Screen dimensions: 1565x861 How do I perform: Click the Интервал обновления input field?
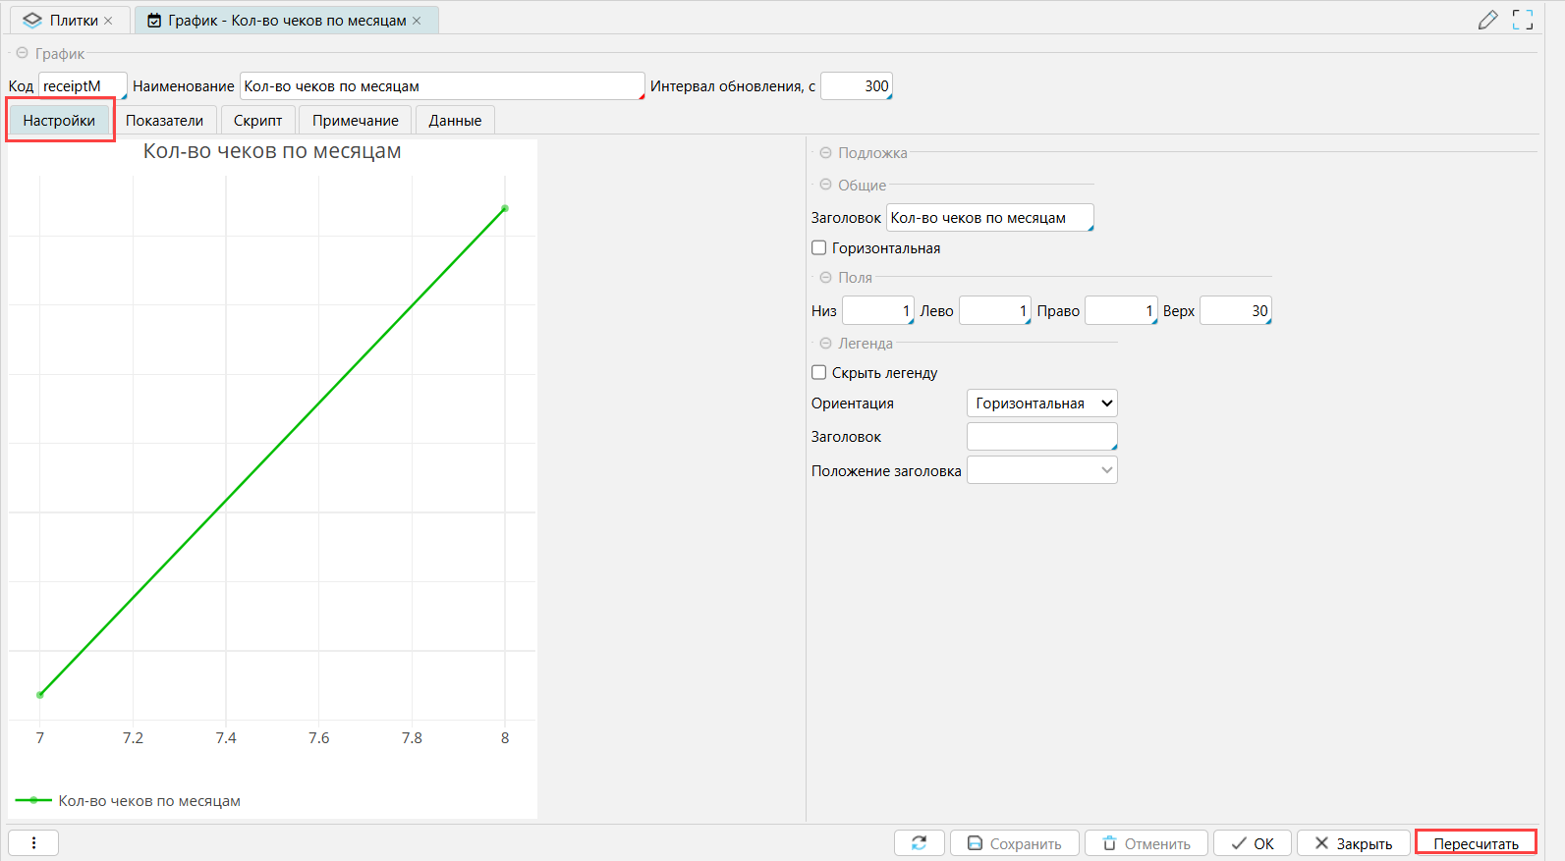pyautogui.click(x=856, y=86)
